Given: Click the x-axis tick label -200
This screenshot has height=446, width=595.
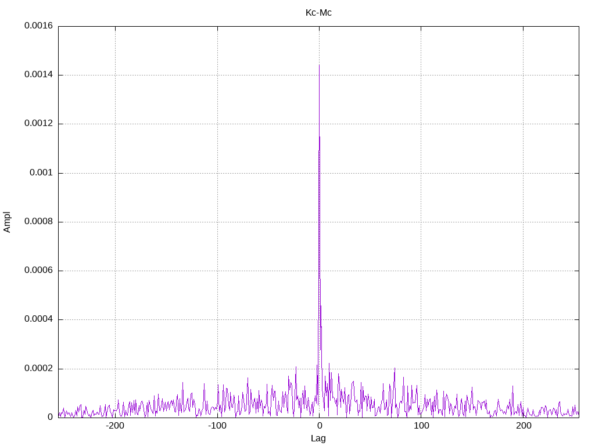Looking at the screenshot, I should click(x=114, y=426).
